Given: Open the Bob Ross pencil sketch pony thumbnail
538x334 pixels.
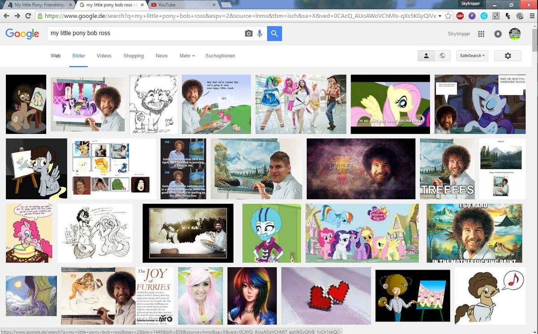Looking at the screenshot, I should point(153,104).
